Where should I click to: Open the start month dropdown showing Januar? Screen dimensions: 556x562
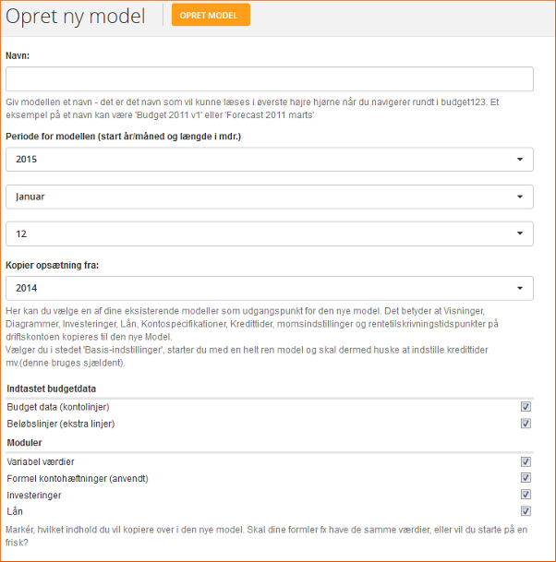click(x=270, y=197)
